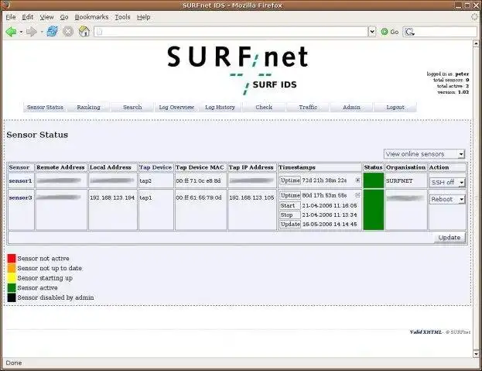Open the Go menu
Image resolution: width=482 pixels, height=371 pixels.
coord(64,17)
